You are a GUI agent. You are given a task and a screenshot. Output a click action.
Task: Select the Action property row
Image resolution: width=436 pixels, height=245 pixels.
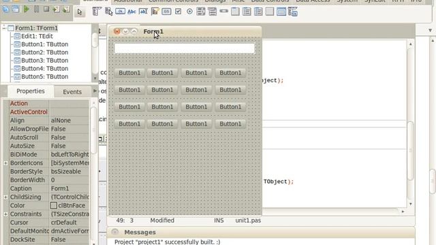click(49, 103)
